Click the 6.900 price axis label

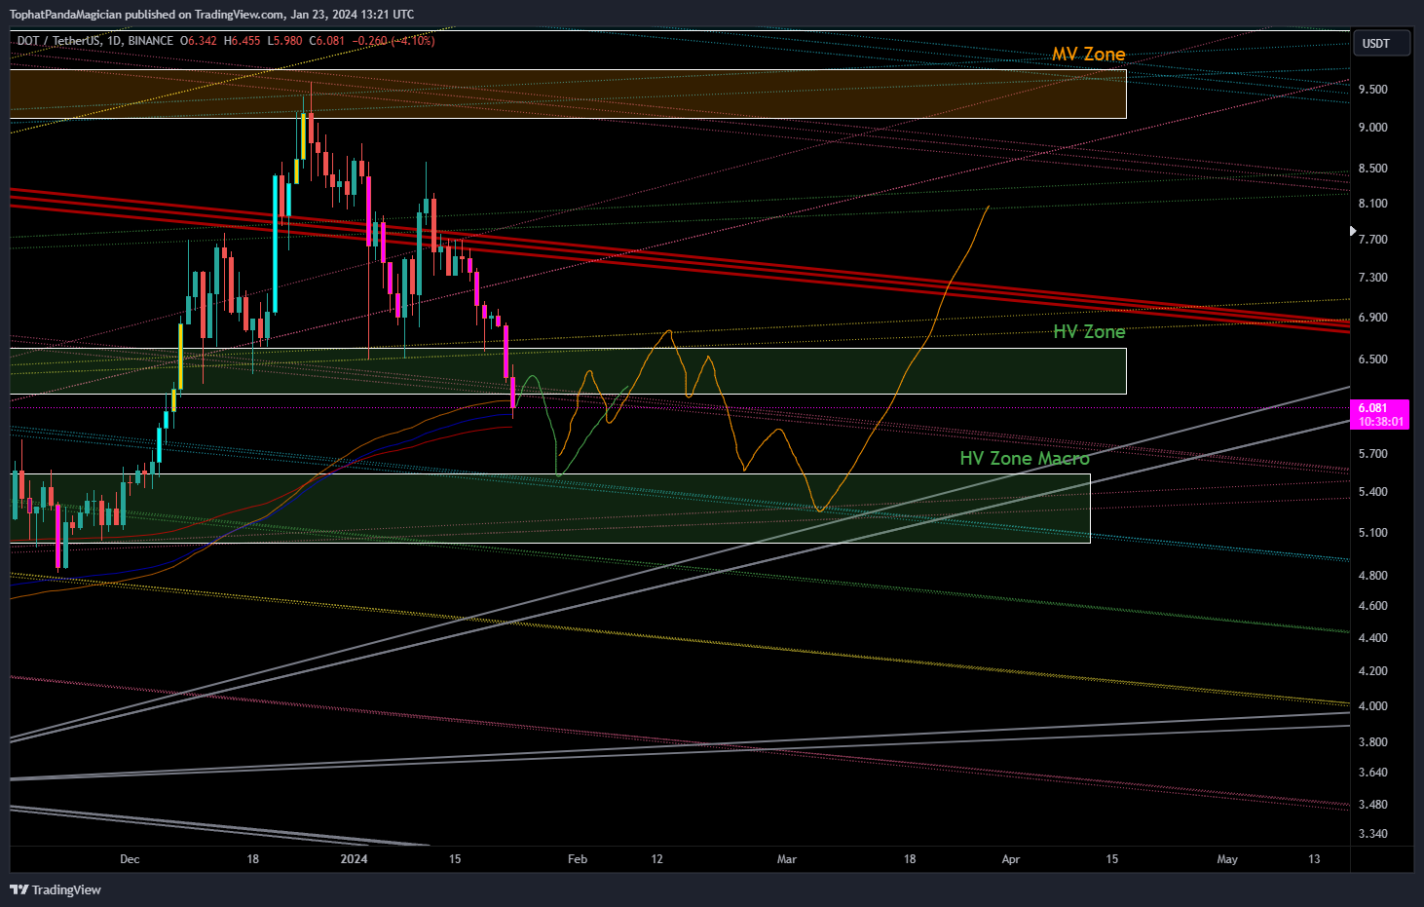[x=1372, y=318]
